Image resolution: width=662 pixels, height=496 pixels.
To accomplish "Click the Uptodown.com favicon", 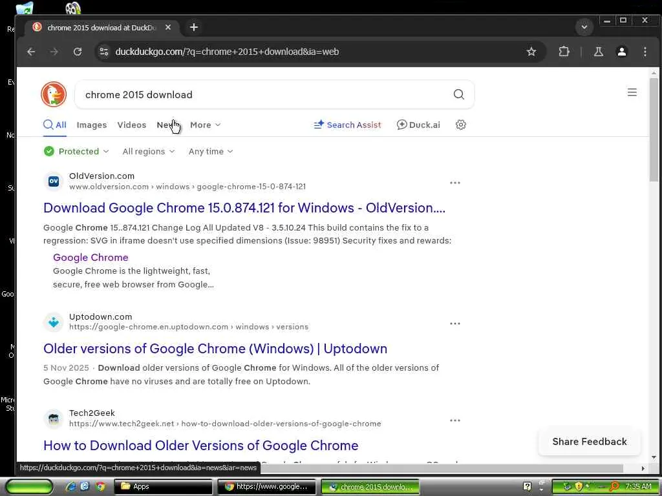I will click(54, 322).
